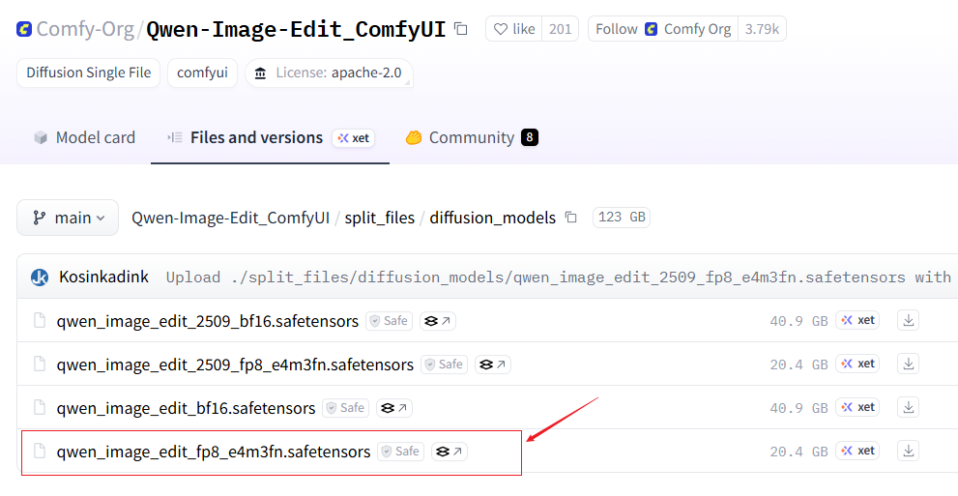Screen dimensions: 958x496
Task: Download qwen_image_edit_2509_bf16.safetensors
Action: coord(909,321)
